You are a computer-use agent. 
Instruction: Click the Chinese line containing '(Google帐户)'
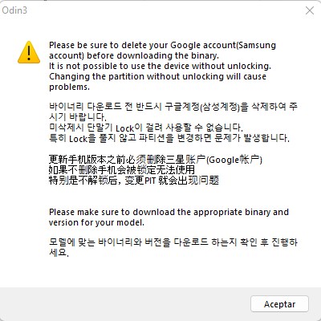pos(156,160)
